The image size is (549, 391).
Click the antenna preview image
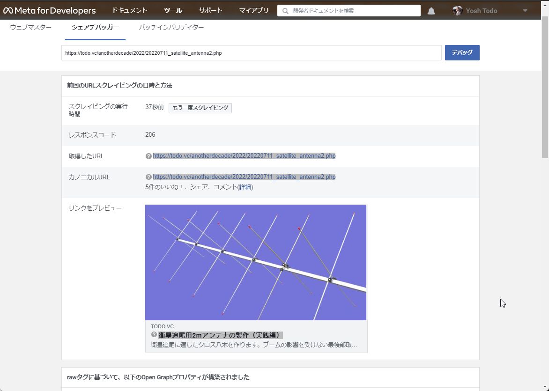point(256,262)
